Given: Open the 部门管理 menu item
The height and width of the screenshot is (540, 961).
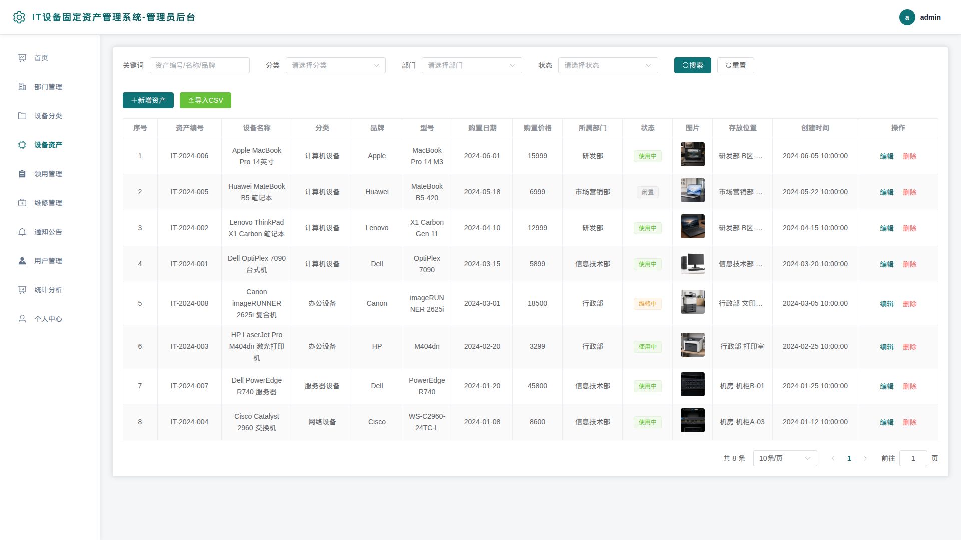Looking at the screenshot, I should [50, 87].
